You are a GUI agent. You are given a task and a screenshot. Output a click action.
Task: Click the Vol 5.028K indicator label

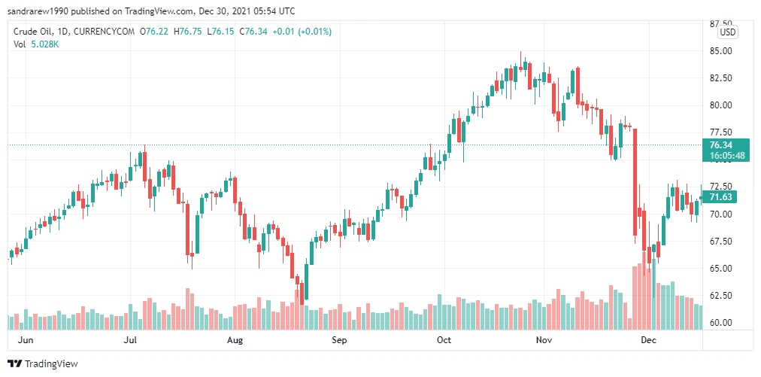36,44
